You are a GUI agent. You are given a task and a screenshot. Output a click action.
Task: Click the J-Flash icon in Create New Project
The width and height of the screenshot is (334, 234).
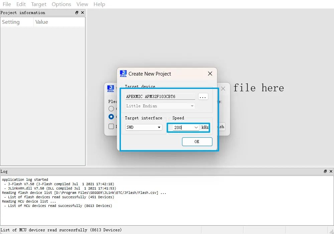point(123,74)
